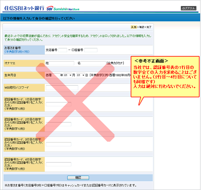The height and width of the screenshot is (190, 202).
Task: Click the ※お客さま番号 footnote text
Action: [71, 185]
